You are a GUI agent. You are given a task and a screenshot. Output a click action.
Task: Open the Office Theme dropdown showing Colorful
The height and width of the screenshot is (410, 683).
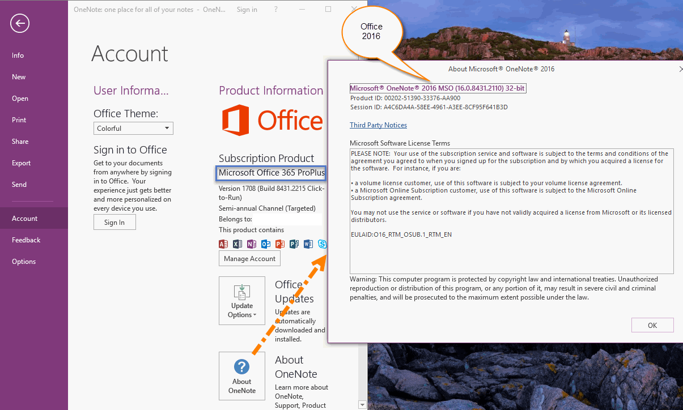pos(133,129)
